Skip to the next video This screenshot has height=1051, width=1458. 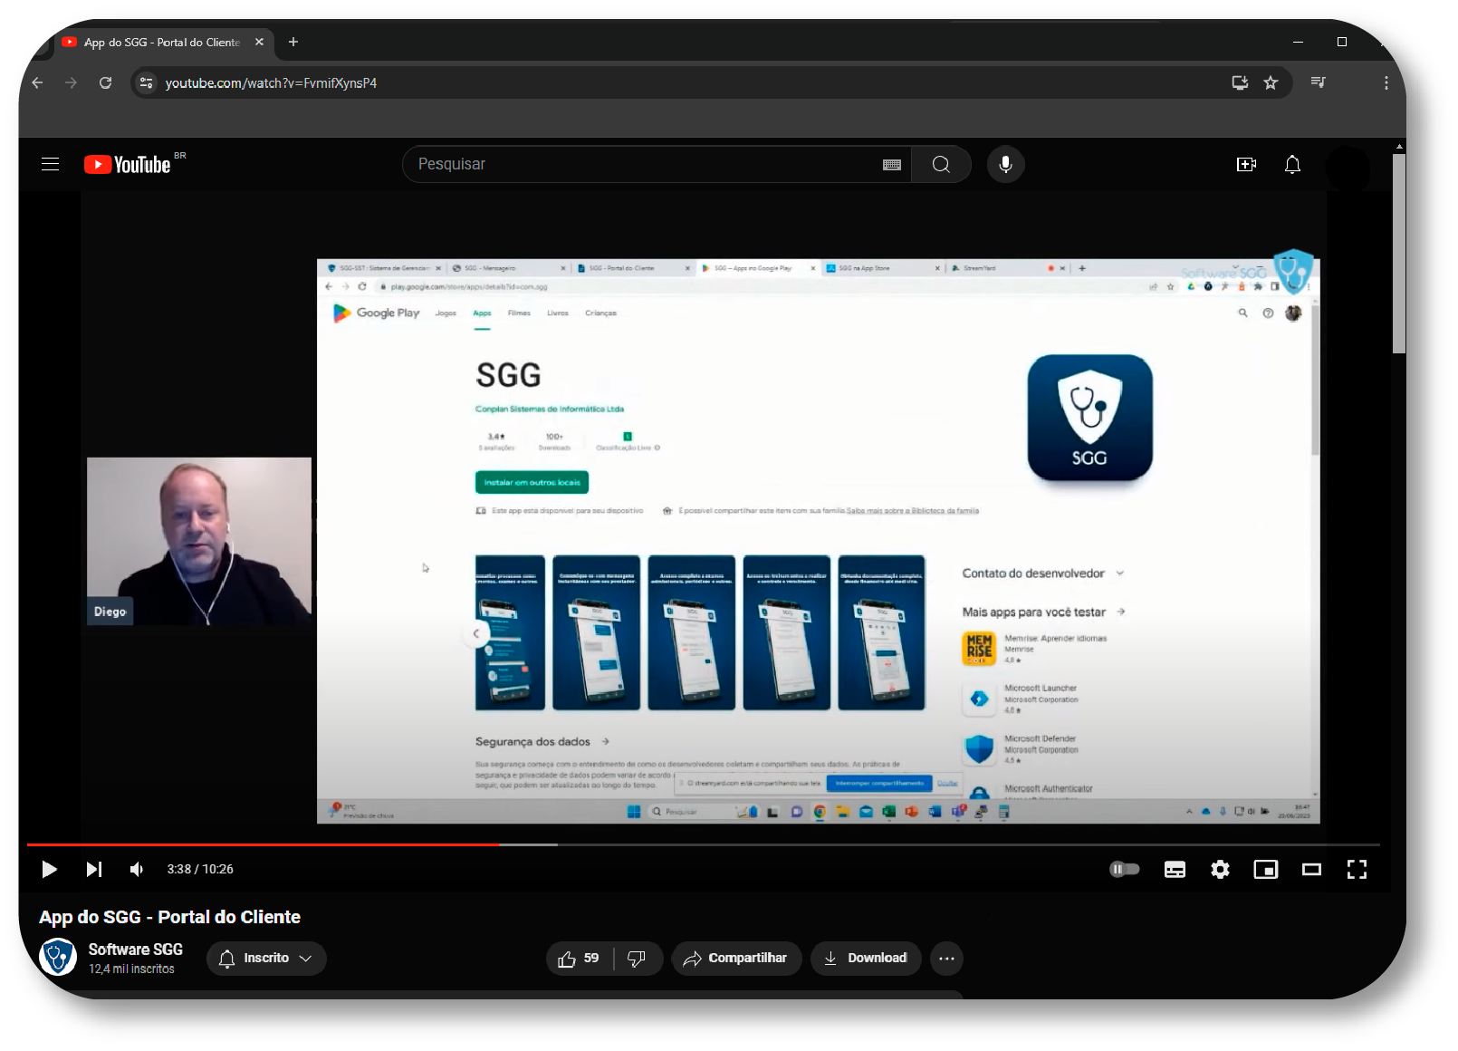click(93, 869)
